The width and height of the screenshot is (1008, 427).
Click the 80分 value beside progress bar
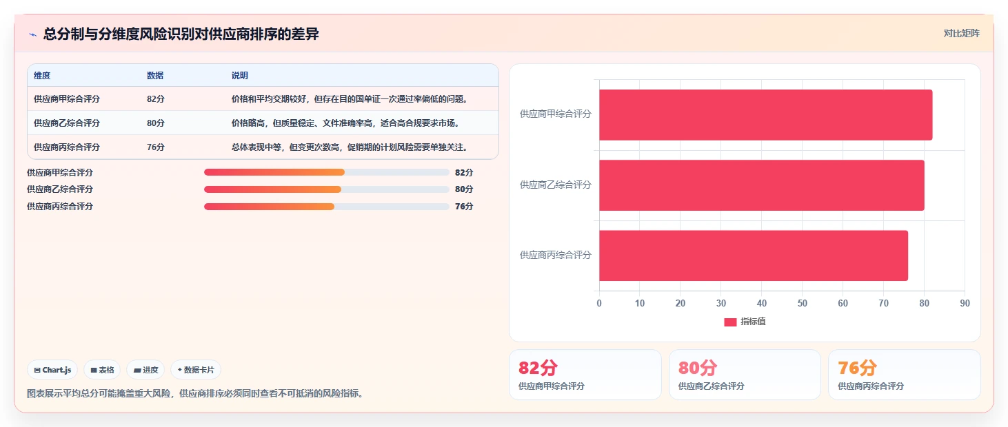click(464, 189)
